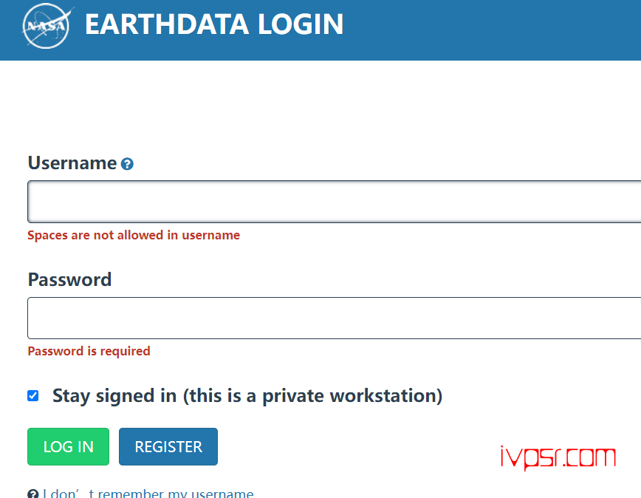Click the NASA logo in the header
Image resolution: width=641 pixels, height=498 pixels.
click(47, 26)
